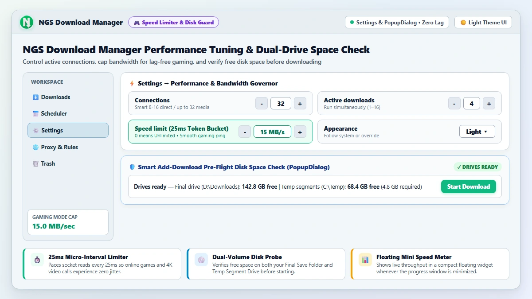
Task: Click the Speed Limiter & Disk Guard badge
Action: click(x=173, y=22)
